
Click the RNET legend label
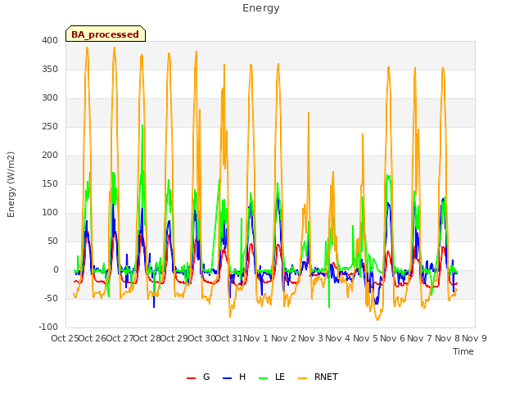click(326, 377)
